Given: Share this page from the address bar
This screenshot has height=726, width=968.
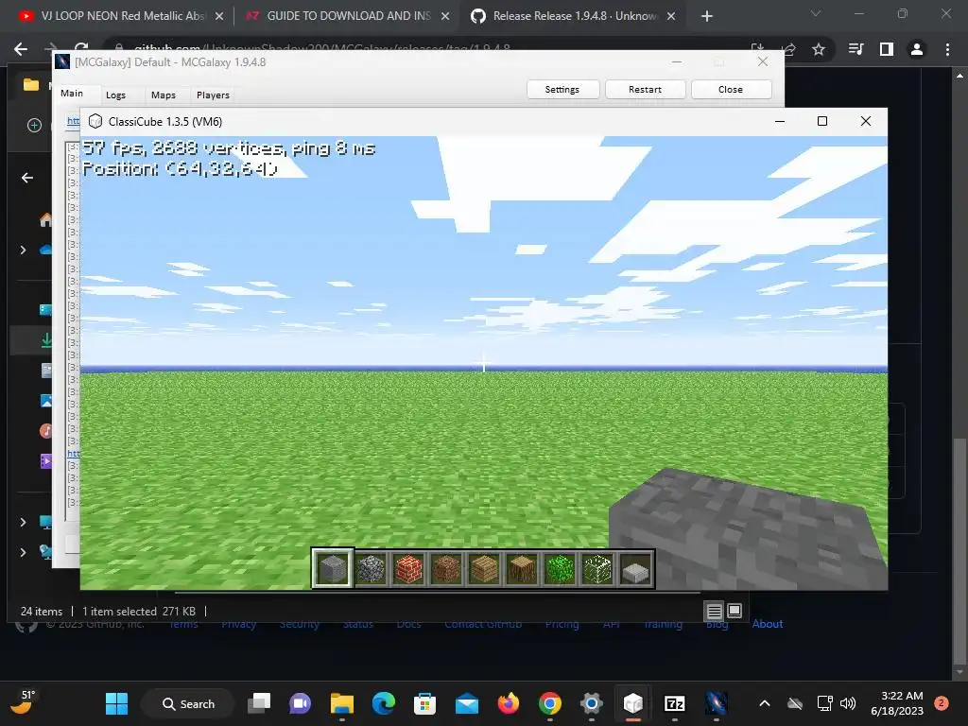Looking at the screenshot, I should (788, 49).
